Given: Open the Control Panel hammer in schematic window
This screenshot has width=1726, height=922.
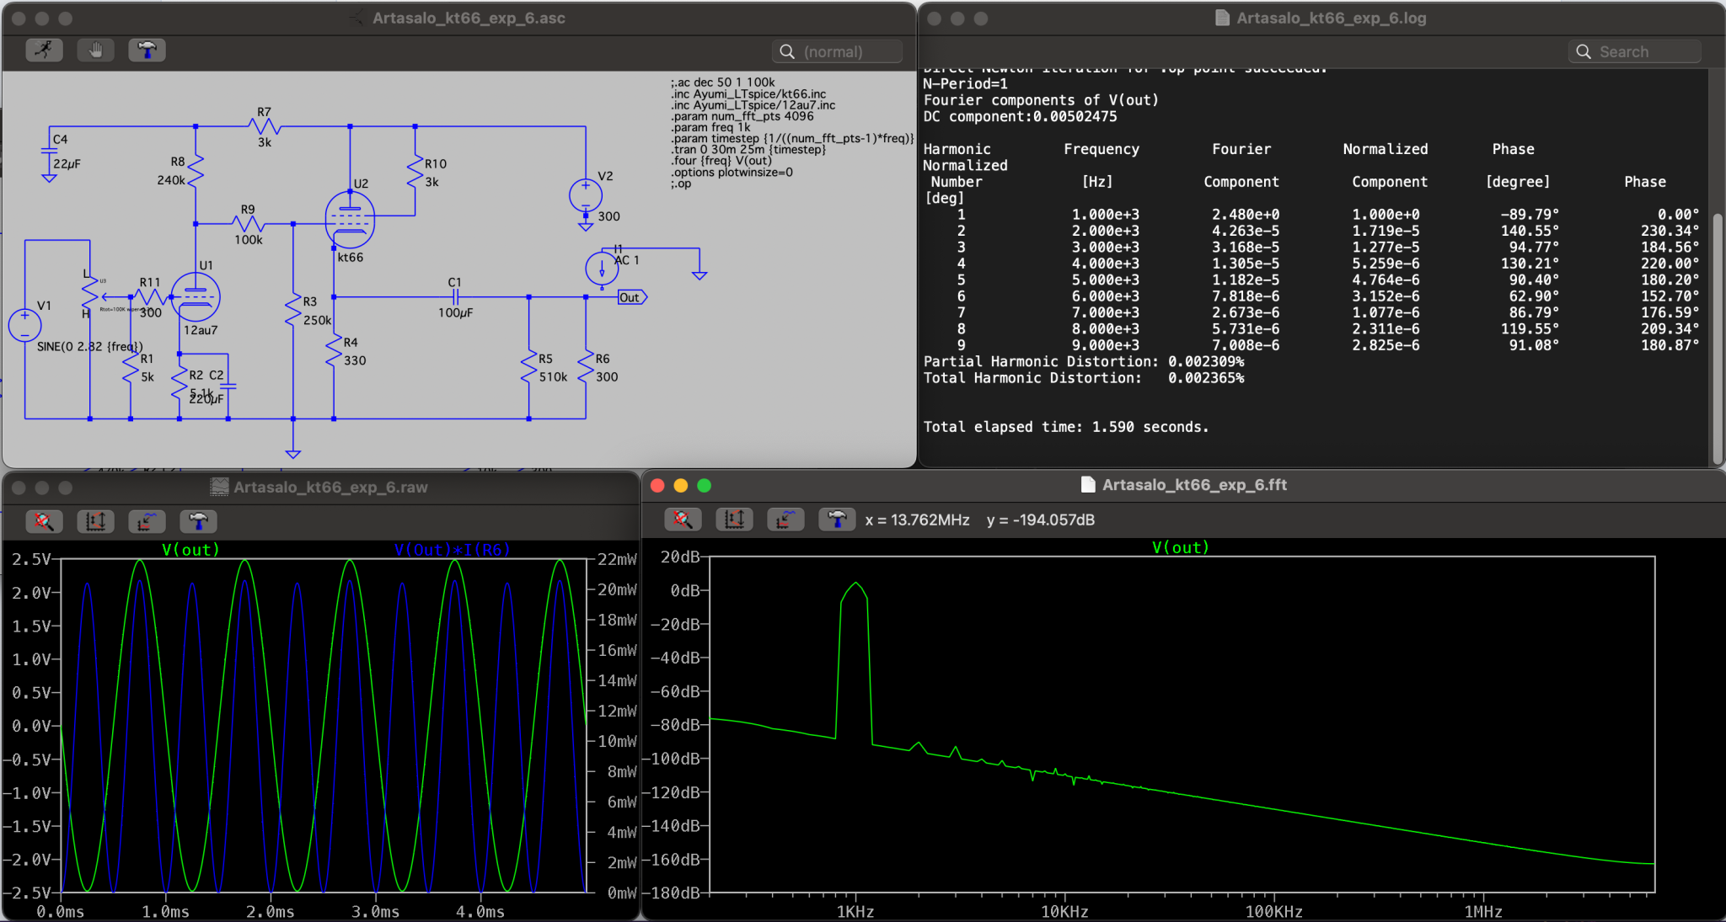Looking at the screenshot, I should [147, 51].
